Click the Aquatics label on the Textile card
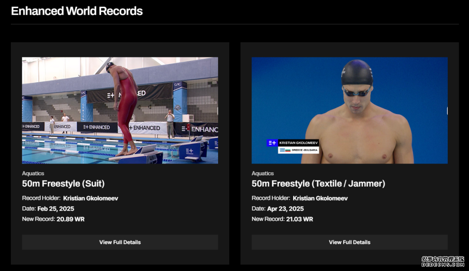Screen dimensions: 469x271 (263, 174)
